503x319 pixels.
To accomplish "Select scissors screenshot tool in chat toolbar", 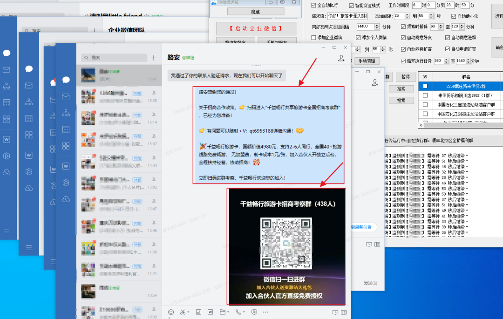I will click(183, 312).
